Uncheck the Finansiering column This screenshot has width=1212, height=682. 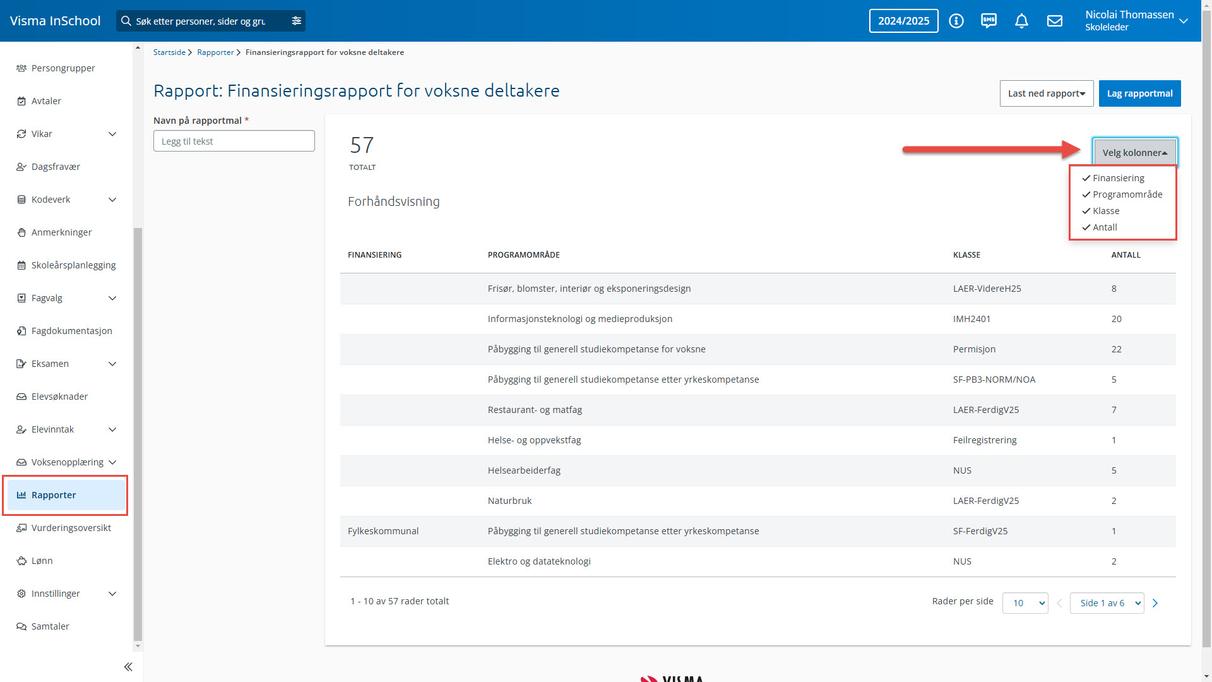tap(1113, 178)
